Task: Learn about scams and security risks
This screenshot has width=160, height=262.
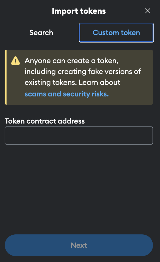Action: 67,94
